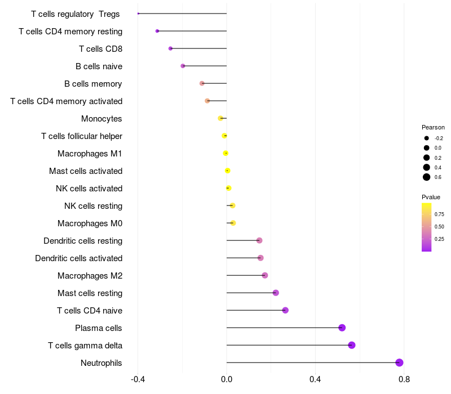This screenshot has width=451, height=394.
Task: Click the Pearson 0.6 legend circle
Action: tap(427, 177)
